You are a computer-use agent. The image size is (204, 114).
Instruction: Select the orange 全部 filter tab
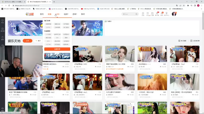(28, 41)
